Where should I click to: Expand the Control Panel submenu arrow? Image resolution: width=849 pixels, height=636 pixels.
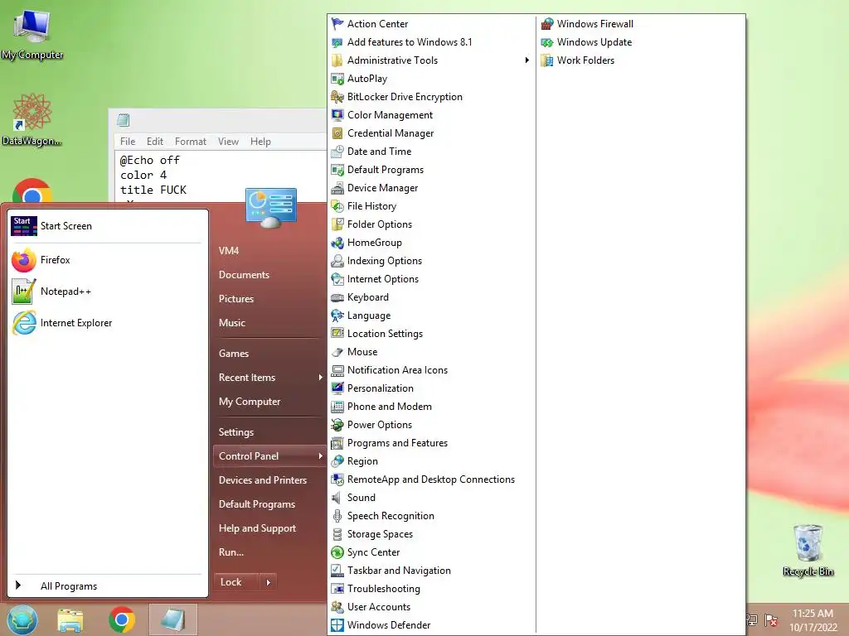[321, 456]
